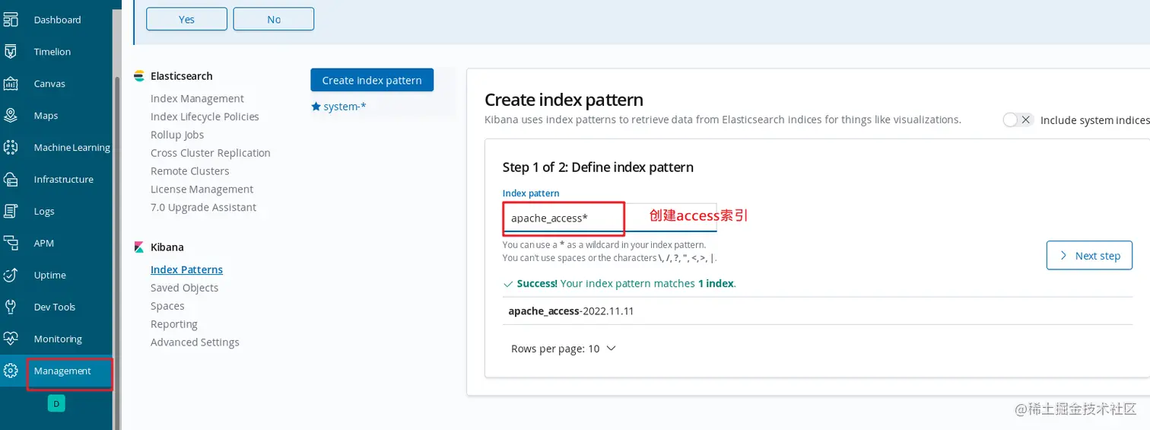Select the Maps pin icon

(x=11, y=116)
